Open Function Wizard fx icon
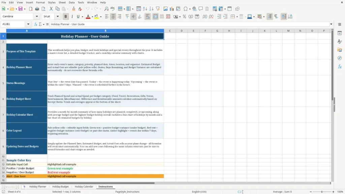Image resolution: width=345 pixels, height=194 pixels. pyautogui.click(x=36, y=24)
